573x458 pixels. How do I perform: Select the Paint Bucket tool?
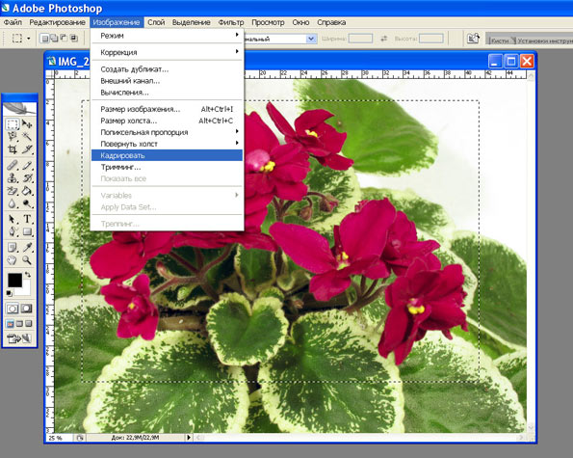coord(27,191)
